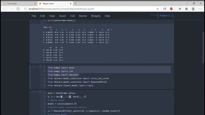Open the Insert menu

62,16
